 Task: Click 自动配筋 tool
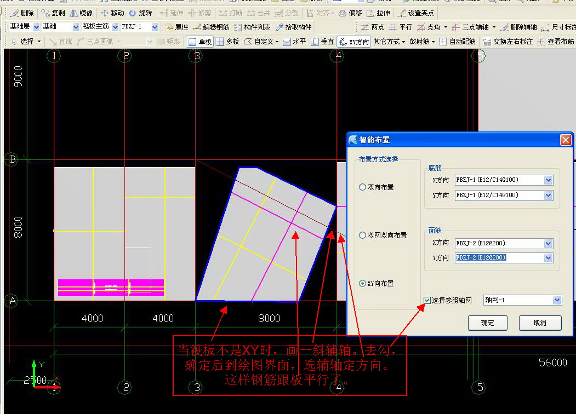pos(457,42)
